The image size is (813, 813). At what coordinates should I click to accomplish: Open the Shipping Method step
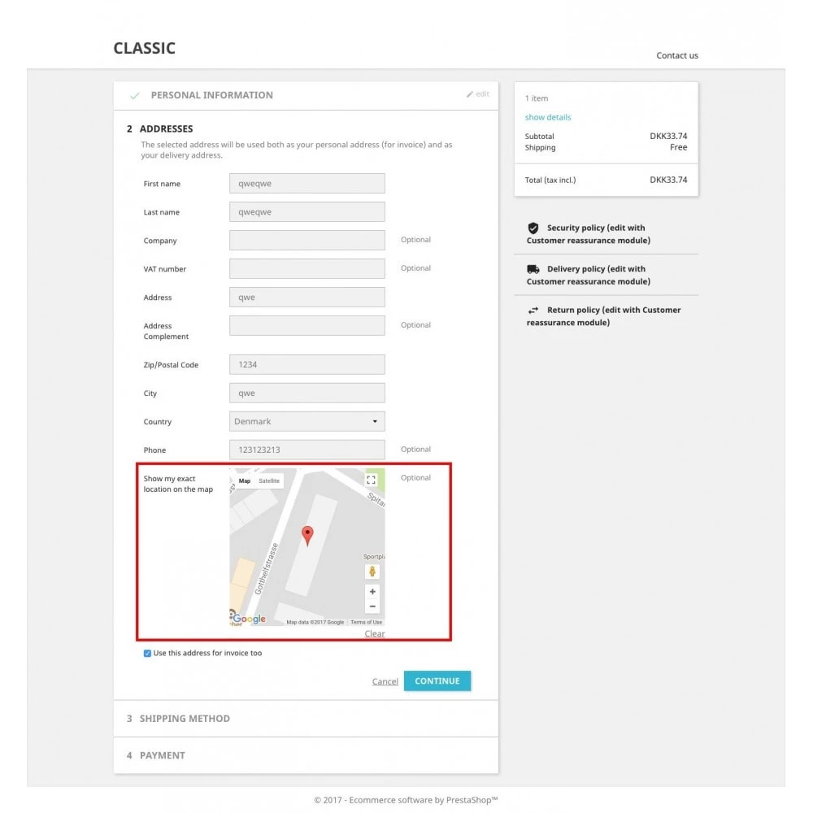coord(306,719)
